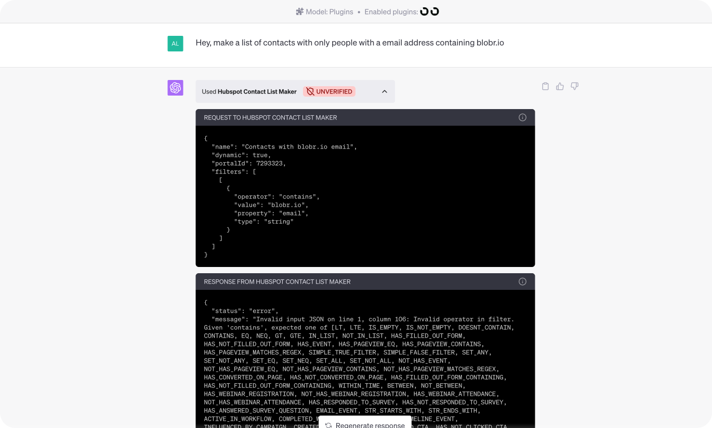Click the UNVERIFIED shield badge
The height and width of the screenshot is (428, 712).
click(329, 91)
